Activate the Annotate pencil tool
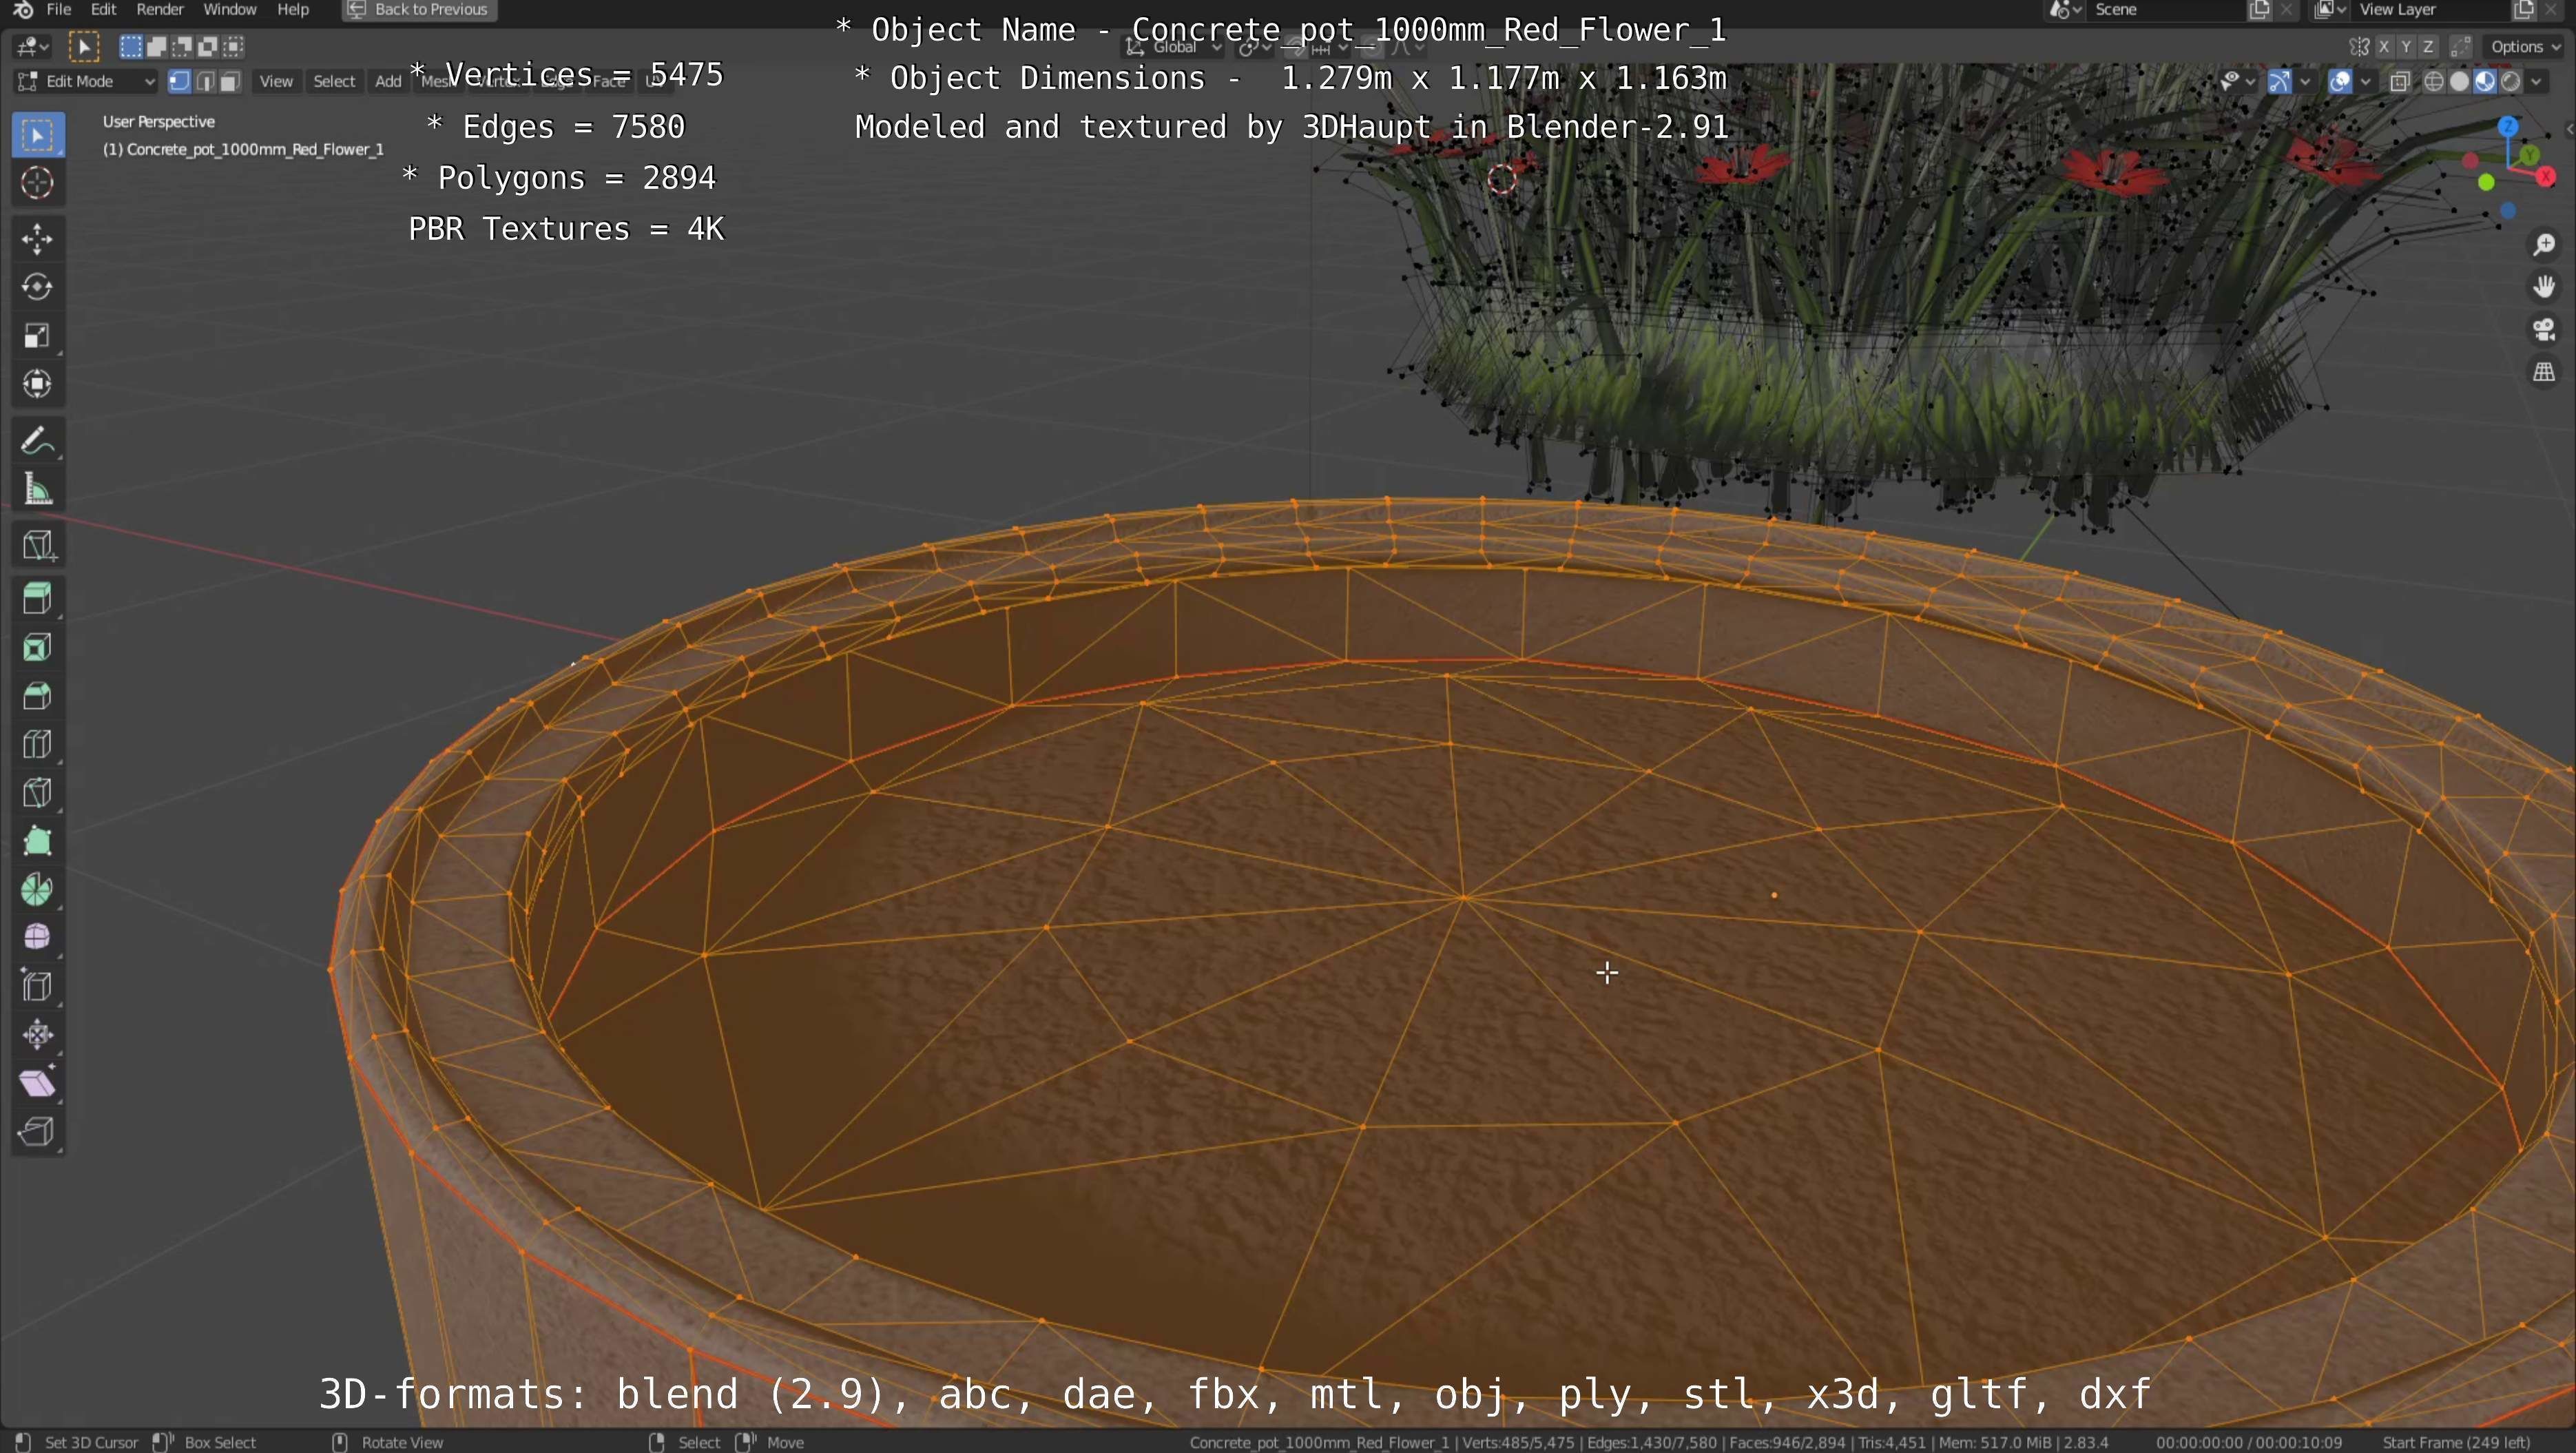Image resolution: width=2576 pixels, height=1453 pixels. (x=38, y=440)
